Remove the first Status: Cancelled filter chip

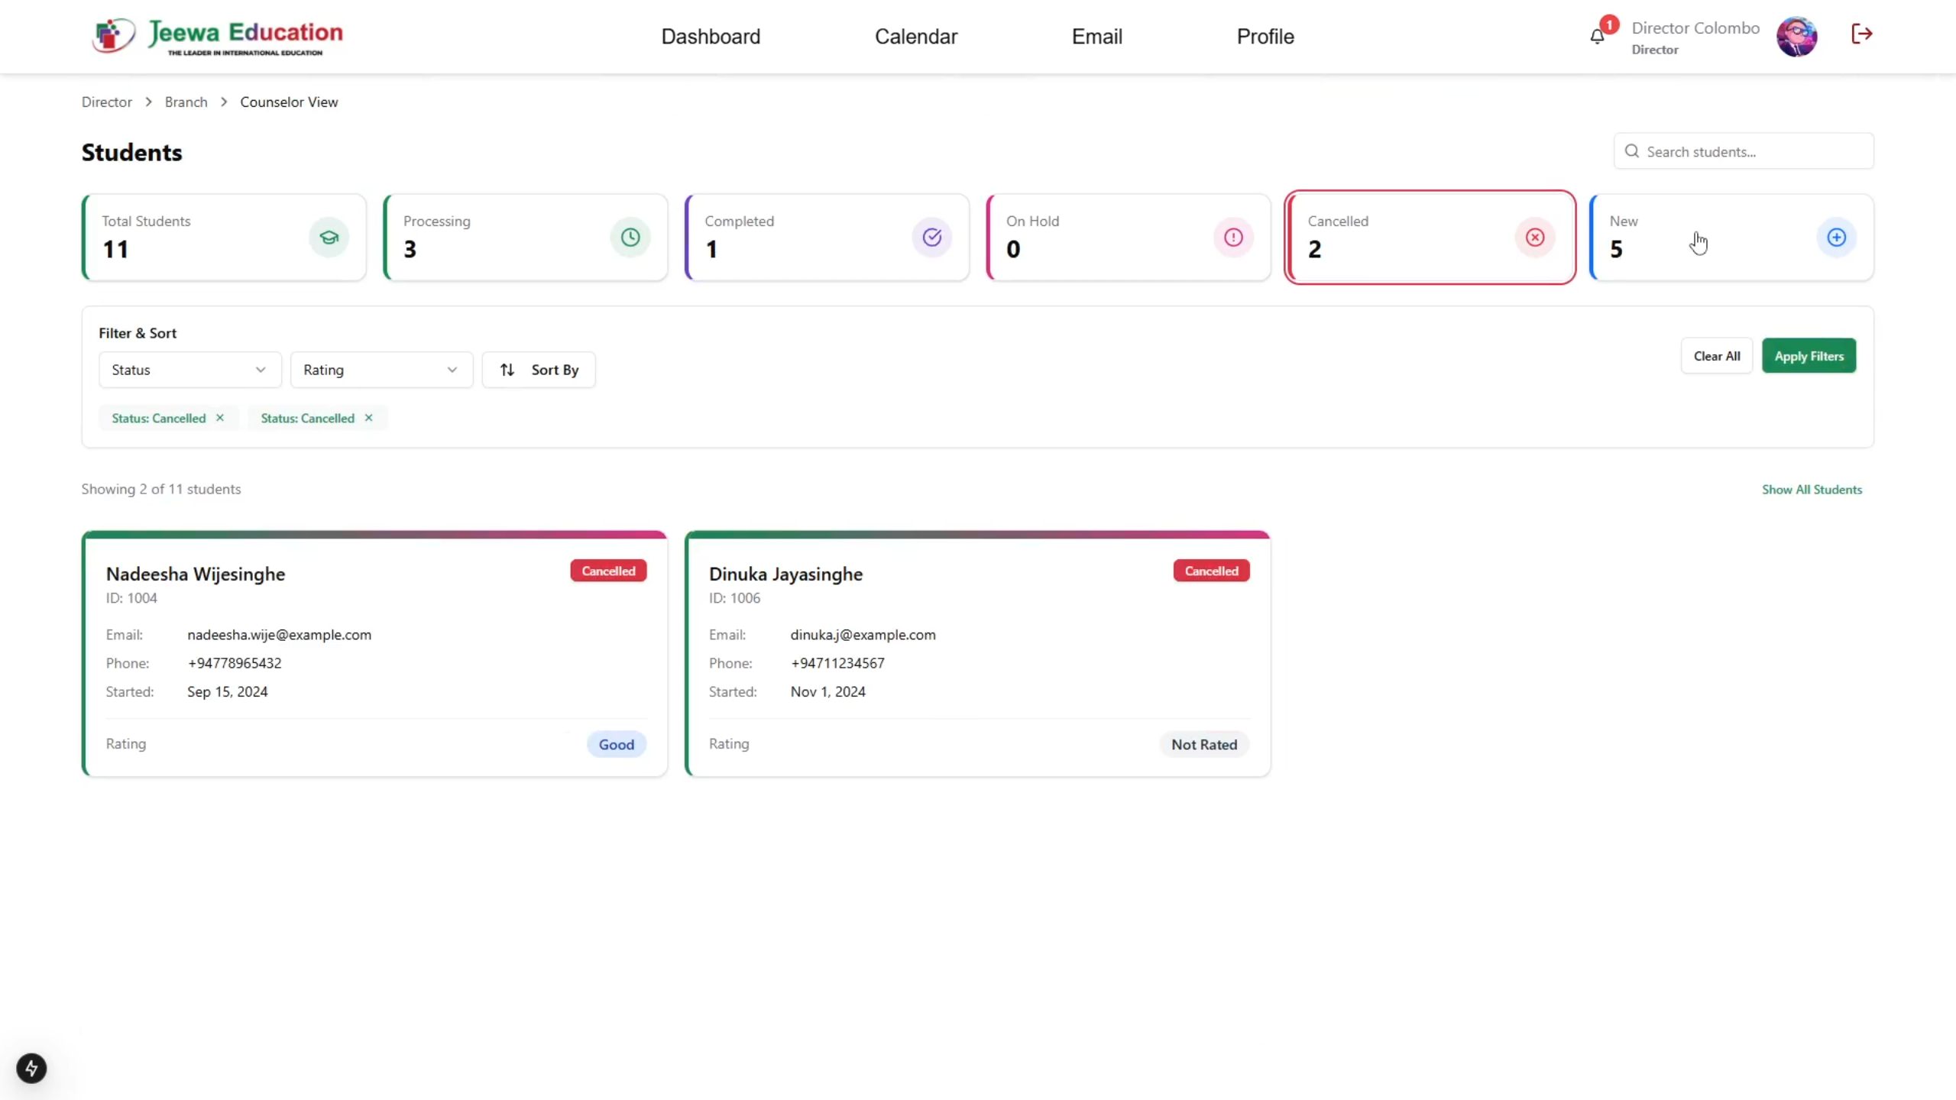click(x=220, y=417)
